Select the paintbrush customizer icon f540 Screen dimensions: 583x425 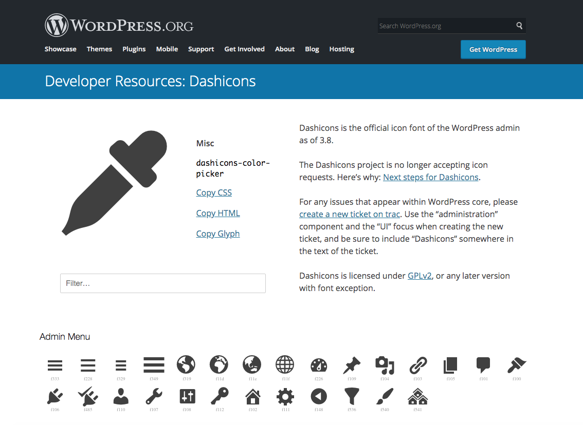385,396
